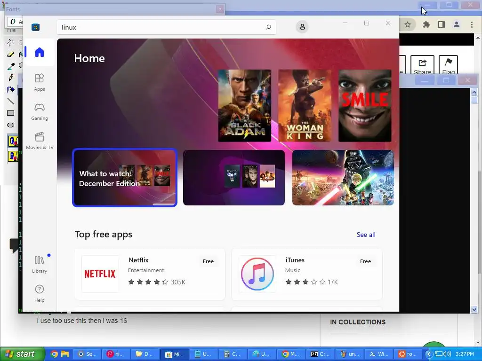Click the Share button on web page
Image resolution: width=482 pixels, height=361 pixels.
pyautogui.click(x=422, y=65)
